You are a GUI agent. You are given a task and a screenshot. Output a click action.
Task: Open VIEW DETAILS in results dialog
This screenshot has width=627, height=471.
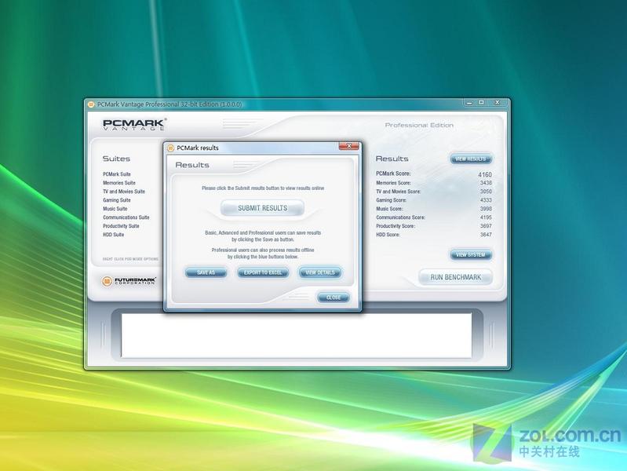pos(320,272)
